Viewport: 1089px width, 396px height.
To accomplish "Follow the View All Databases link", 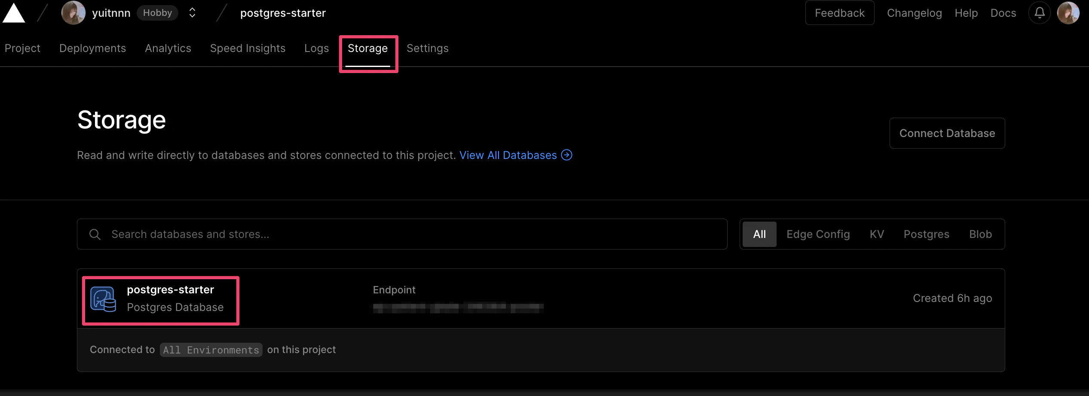I will coord(508,155).
